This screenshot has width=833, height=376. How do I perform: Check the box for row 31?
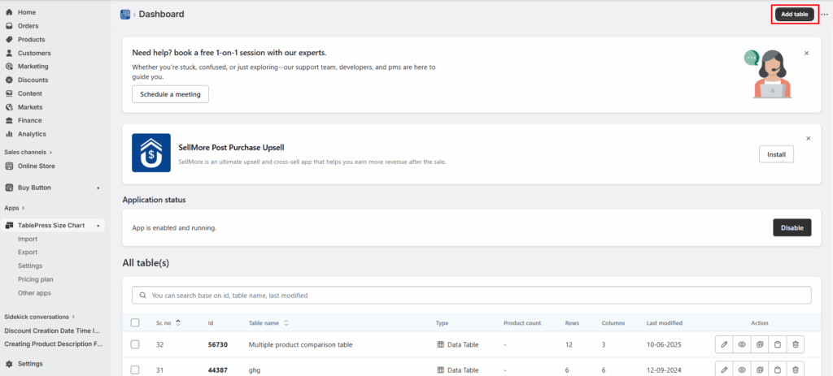click(135, 370)
